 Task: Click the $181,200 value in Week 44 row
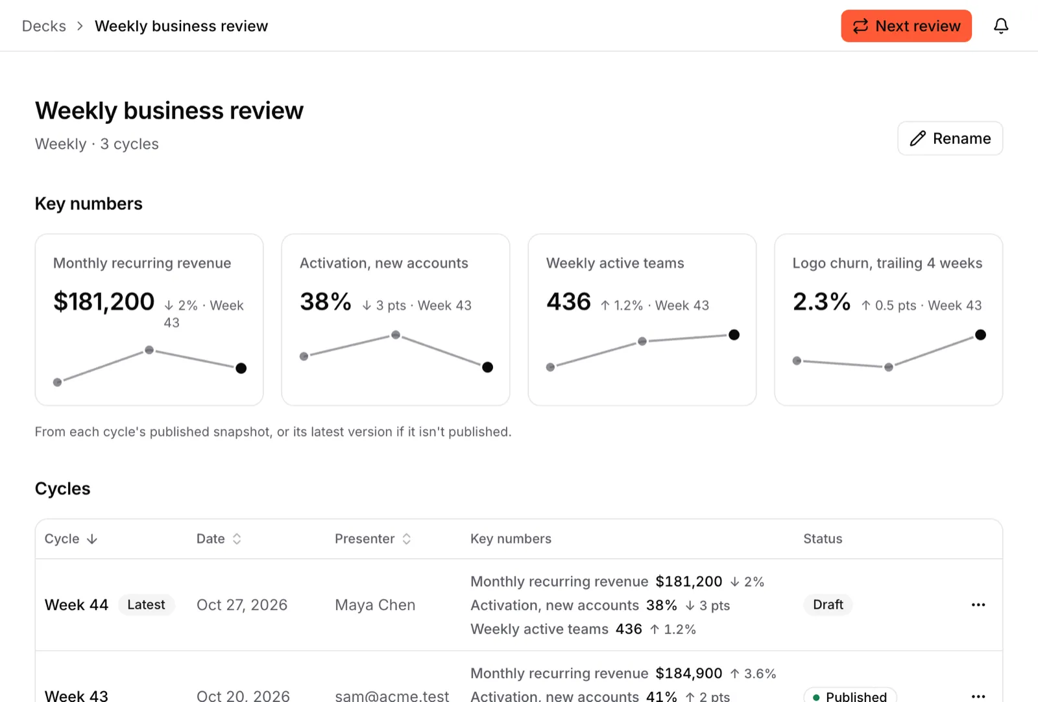click(689, 581)
